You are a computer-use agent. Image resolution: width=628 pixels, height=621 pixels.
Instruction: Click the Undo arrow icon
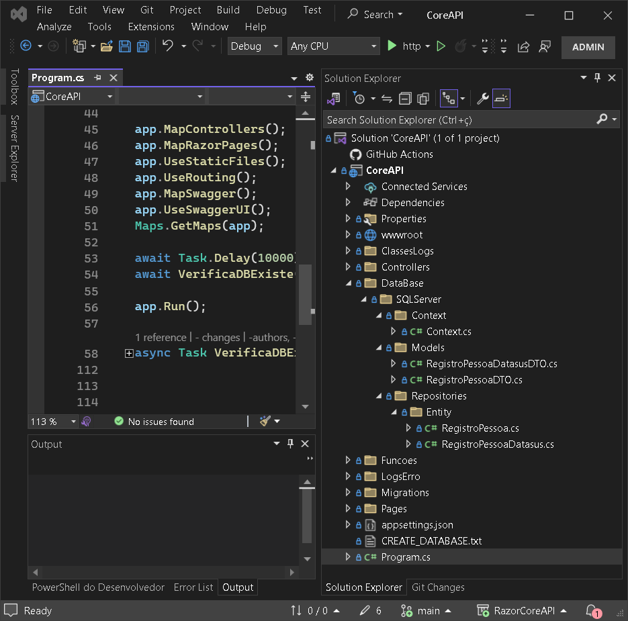pyautogui.click(x=168, y=46)
